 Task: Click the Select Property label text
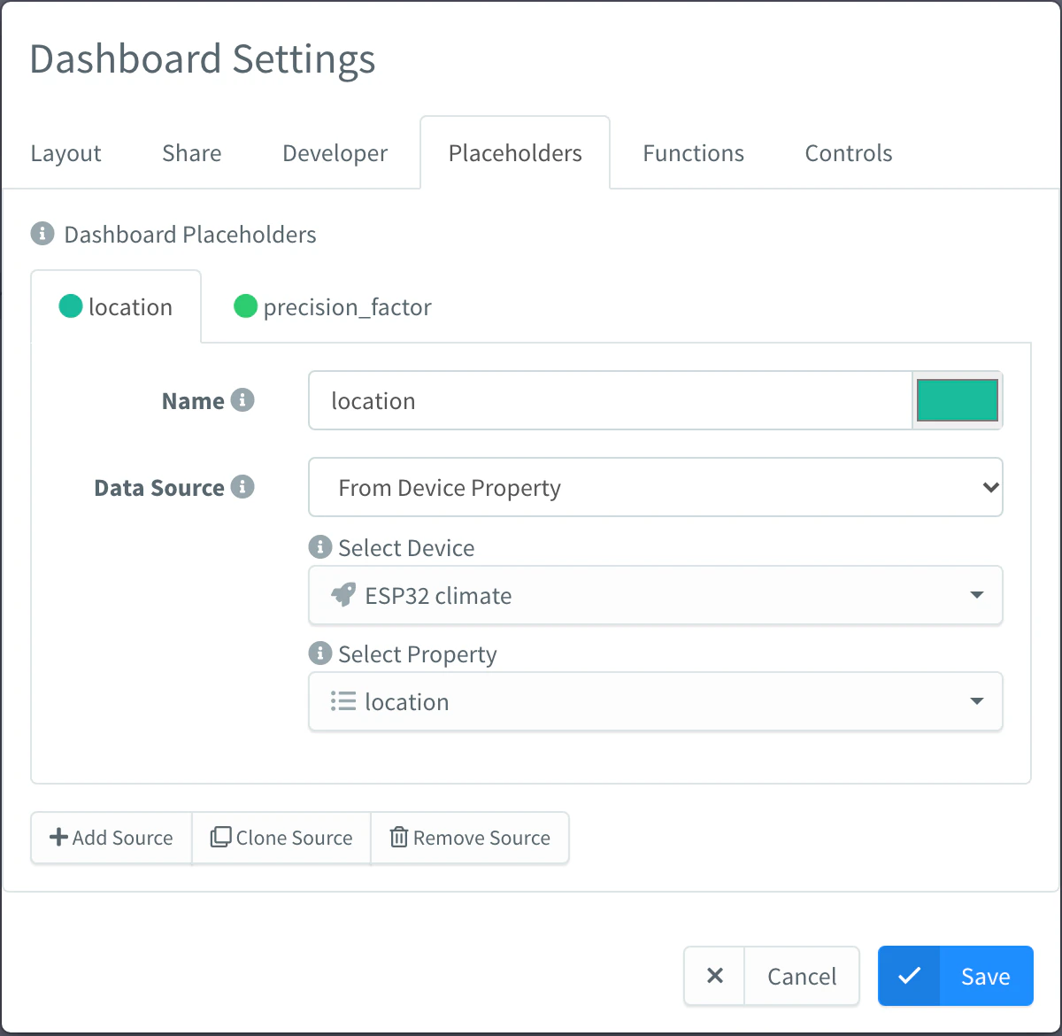(x=418, y=654)
